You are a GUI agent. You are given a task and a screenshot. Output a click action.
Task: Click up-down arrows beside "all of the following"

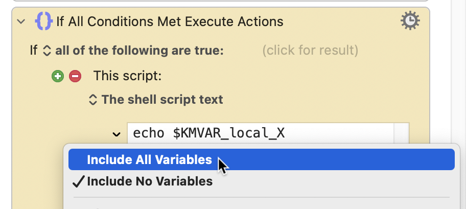click(x=47, y=51)
